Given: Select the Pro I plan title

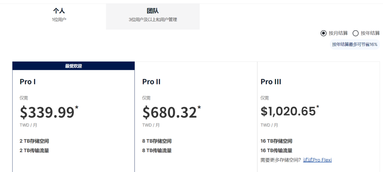Looking at the screenshot, I should point(28,82).
